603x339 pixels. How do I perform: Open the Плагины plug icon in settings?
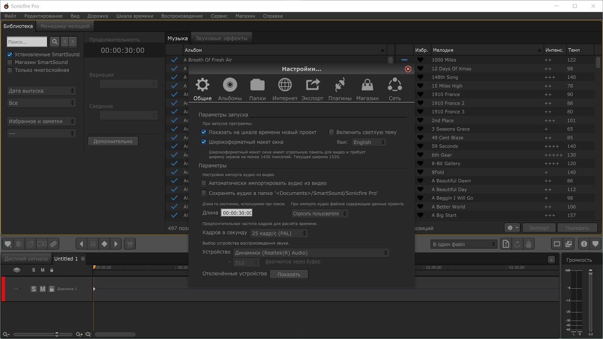340,85
